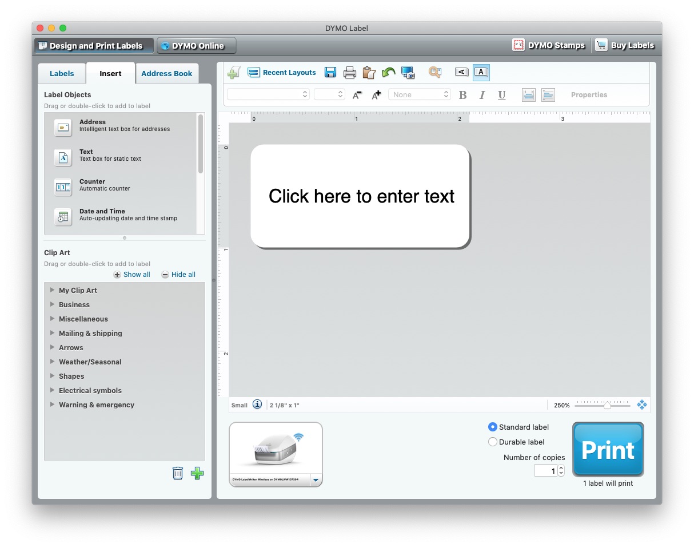Select the Durable label option
The height and width of the screenshot is (547, 694).
493,442
